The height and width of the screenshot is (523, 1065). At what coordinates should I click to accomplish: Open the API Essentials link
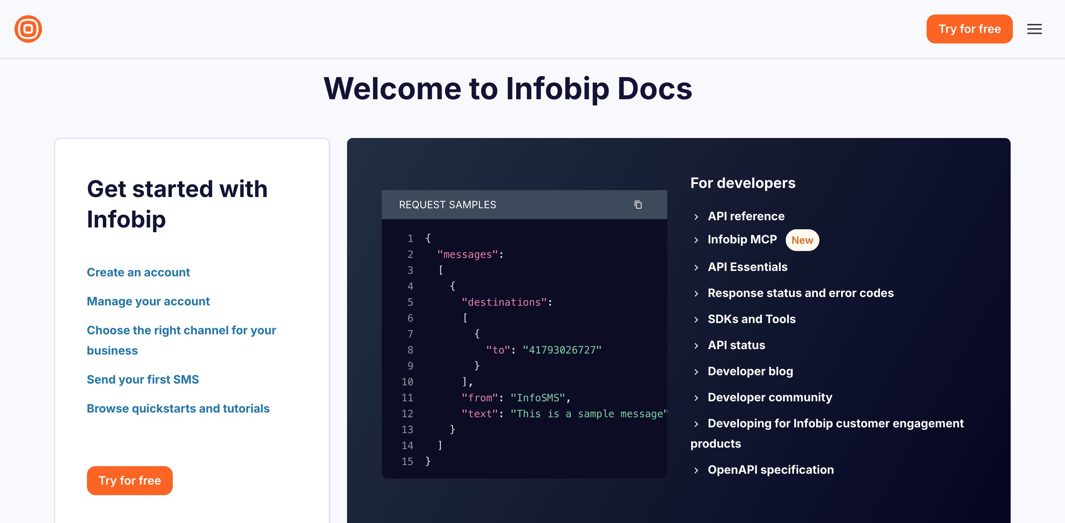pos(747,267)
